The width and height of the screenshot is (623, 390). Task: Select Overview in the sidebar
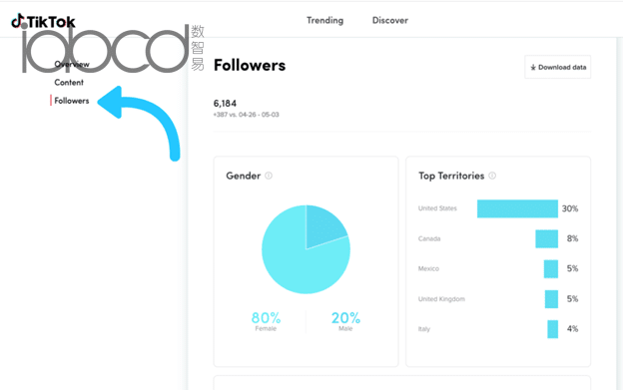click(72, 64)
